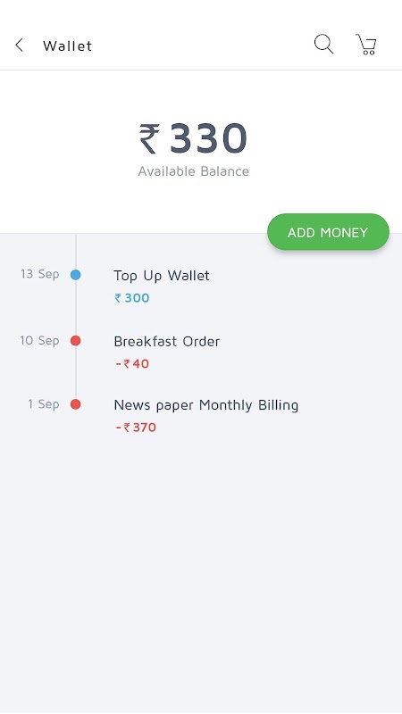The image size is (402, 714).
Task: Open the shopping cart icon
Action: pos(366,45)
